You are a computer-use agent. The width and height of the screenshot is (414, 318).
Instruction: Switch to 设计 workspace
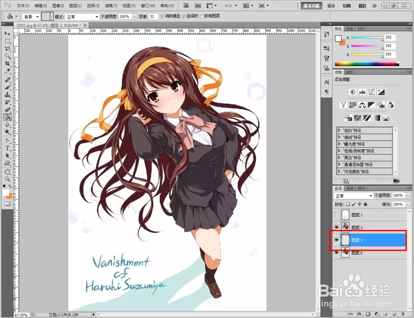(x=331, y=6)
